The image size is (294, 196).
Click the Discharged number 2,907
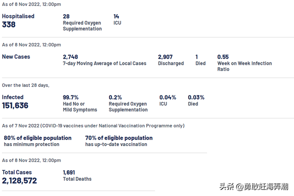point(165,57)
